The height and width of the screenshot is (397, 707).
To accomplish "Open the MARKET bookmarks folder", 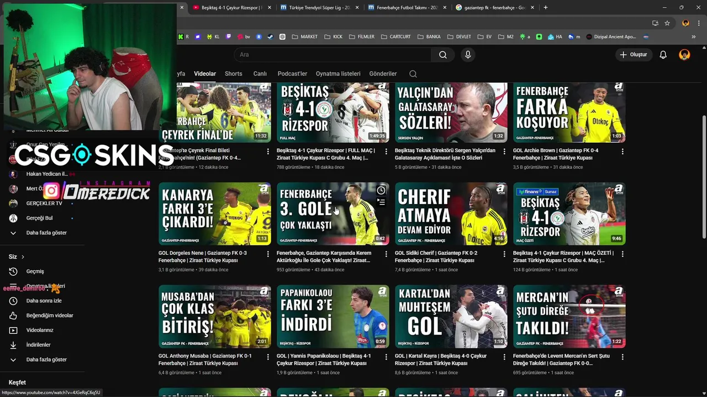I will tap(305, 37).
